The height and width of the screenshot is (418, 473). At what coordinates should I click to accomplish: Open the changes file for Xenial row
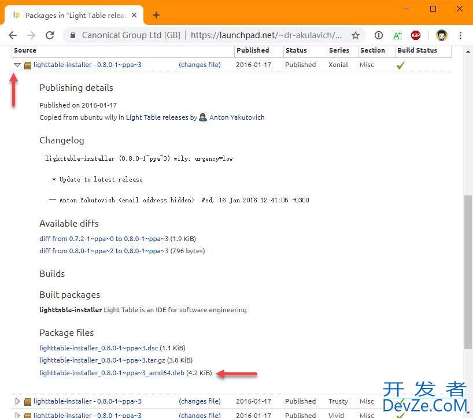click(199, 65)
